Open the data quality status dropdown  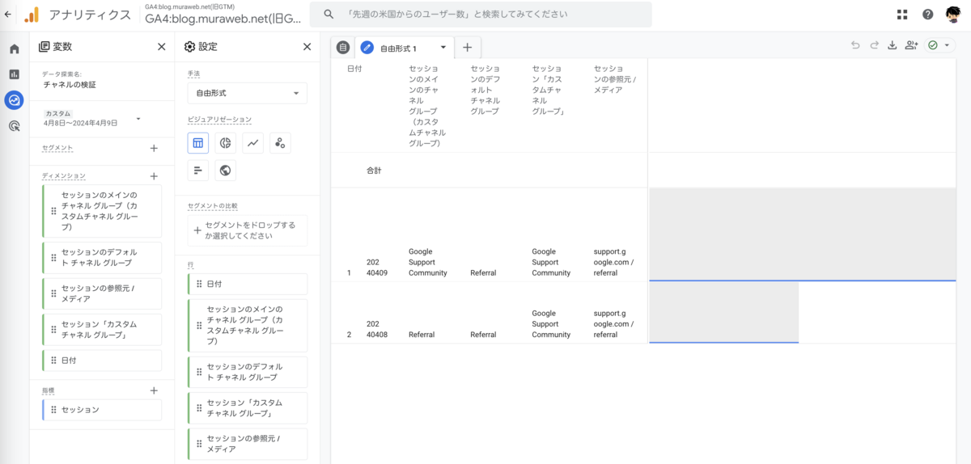[x=939, y=45]
